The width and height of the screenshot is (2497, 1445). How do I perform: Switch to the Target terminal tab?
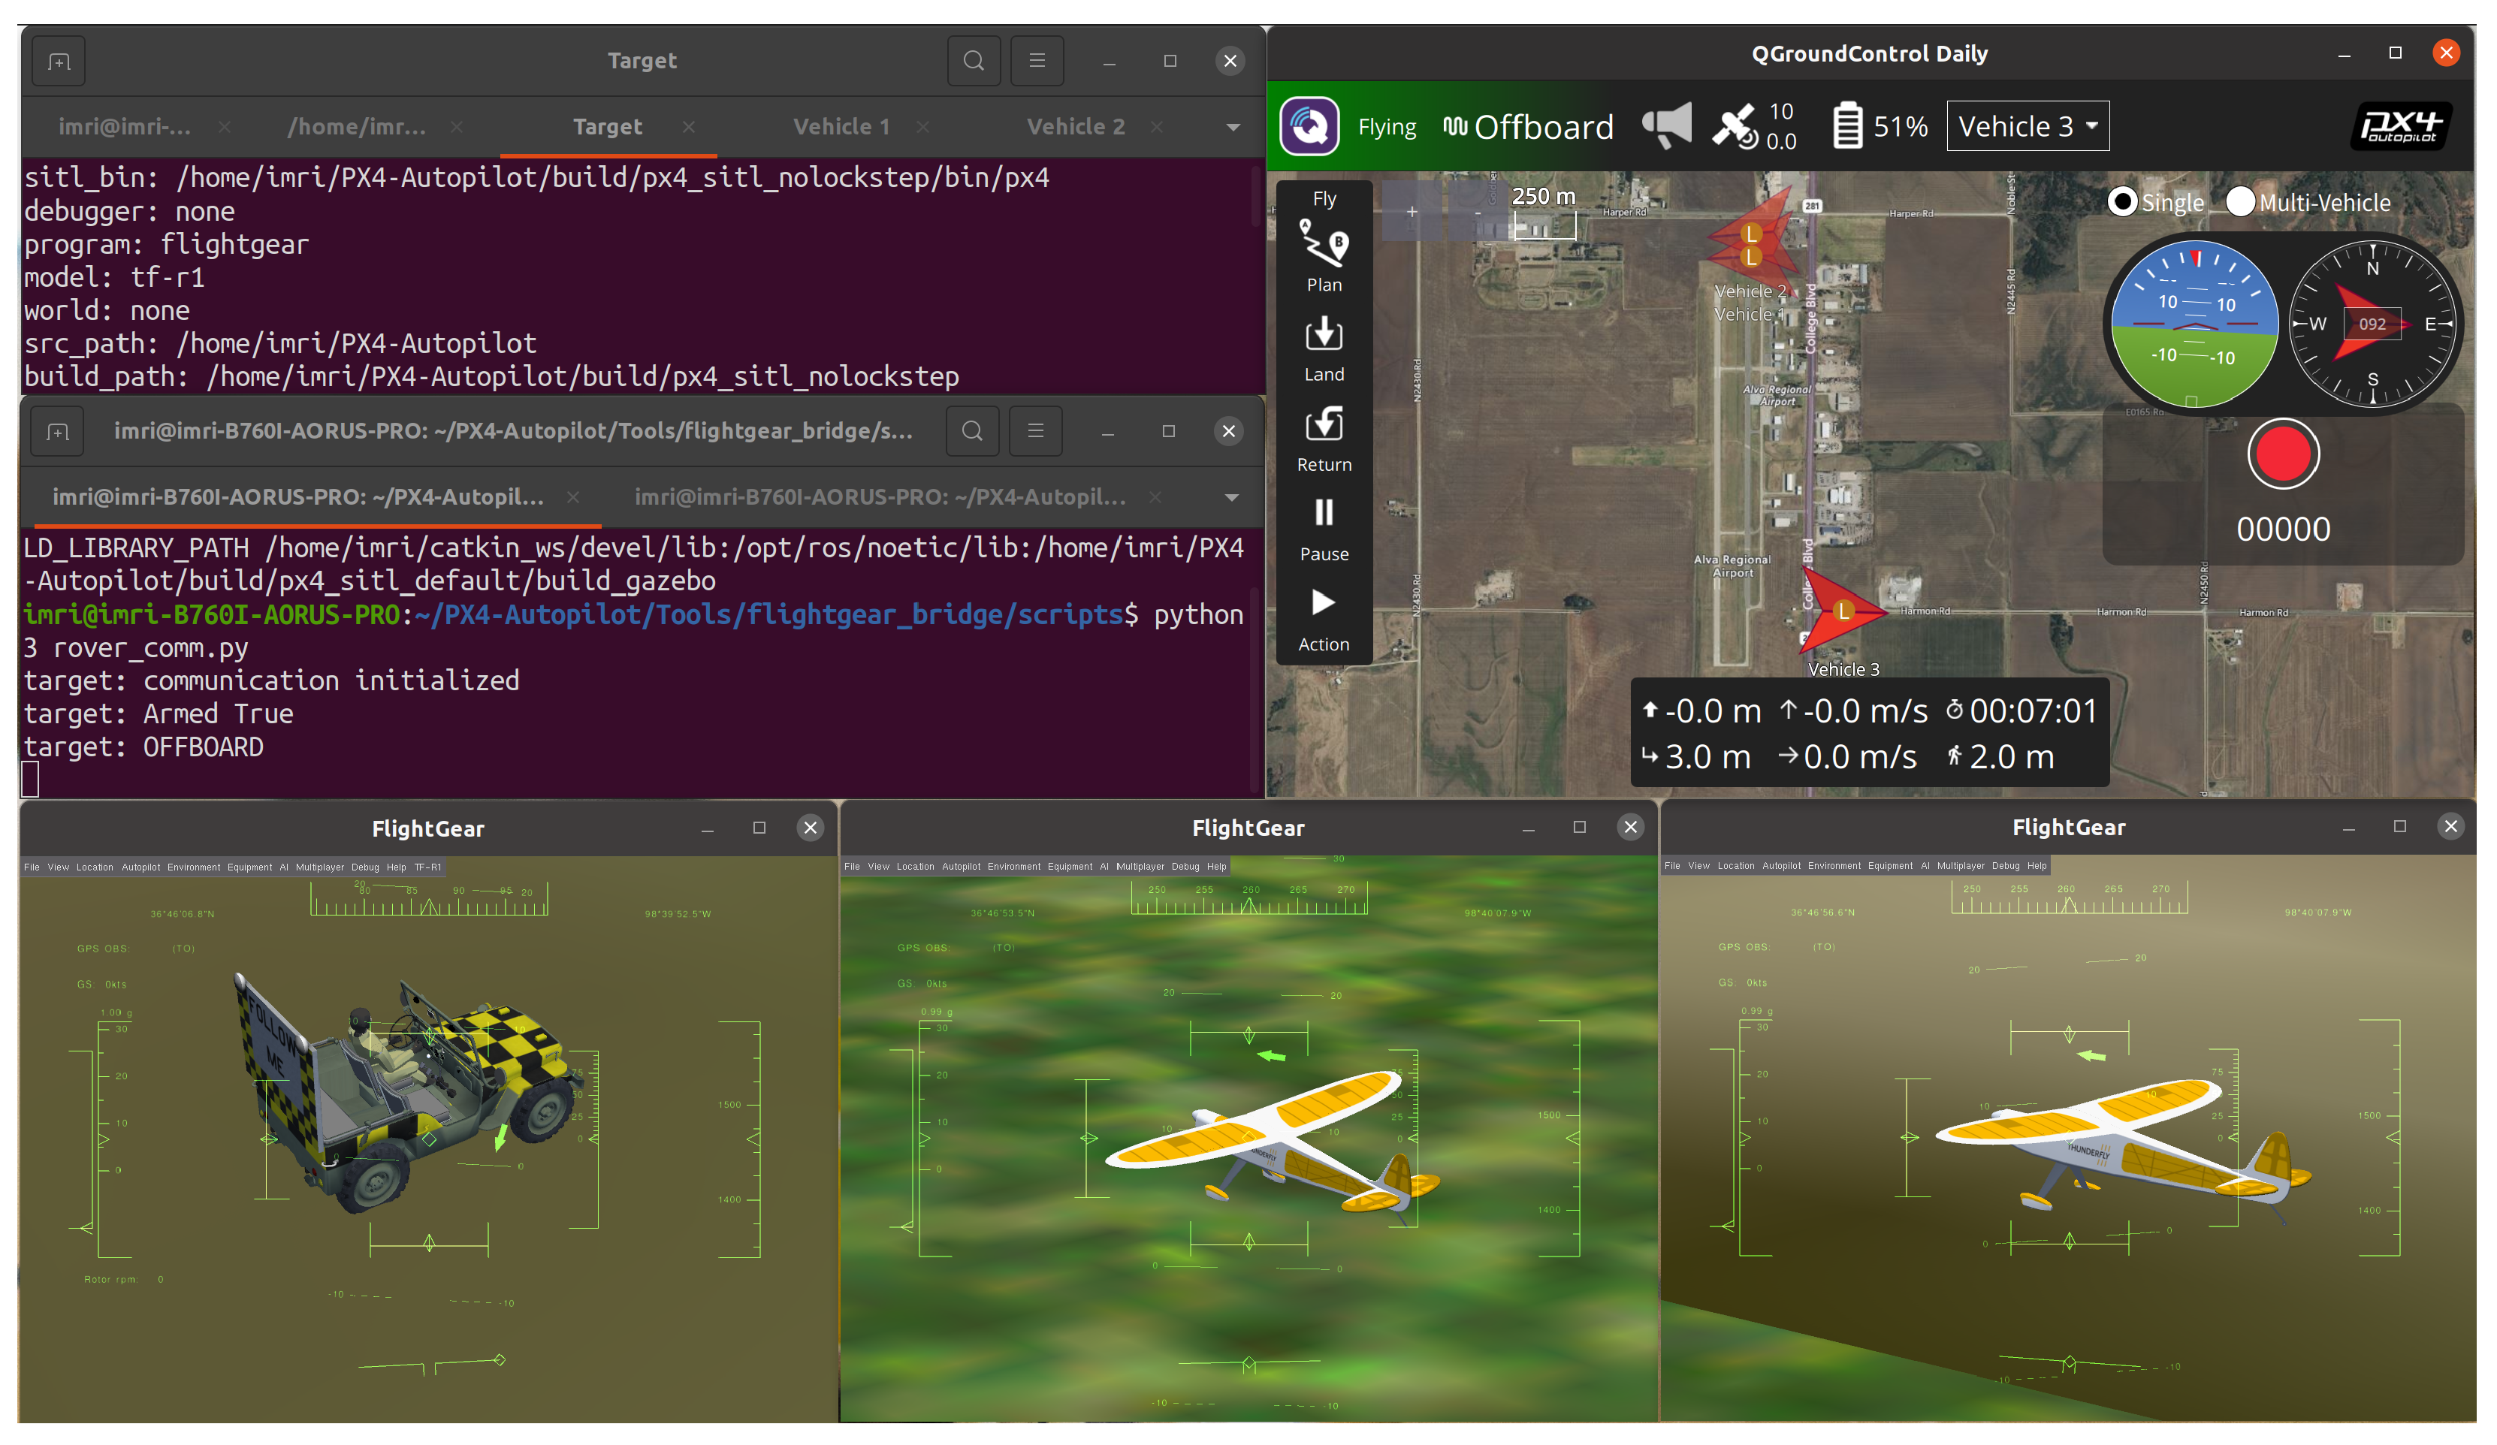click(x=608, y=127)
